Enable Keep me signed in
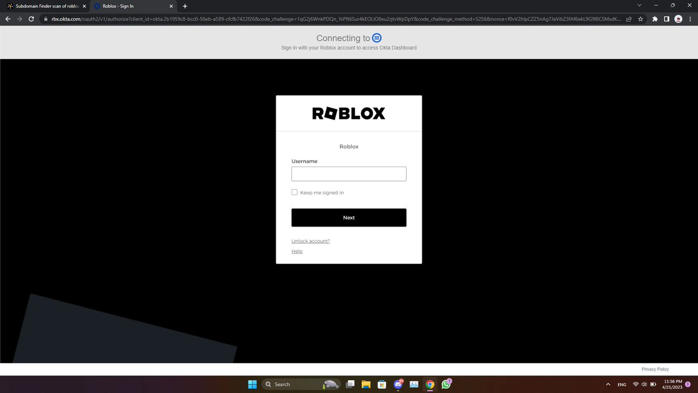698x393 pixels. click(x=294, y=192)
